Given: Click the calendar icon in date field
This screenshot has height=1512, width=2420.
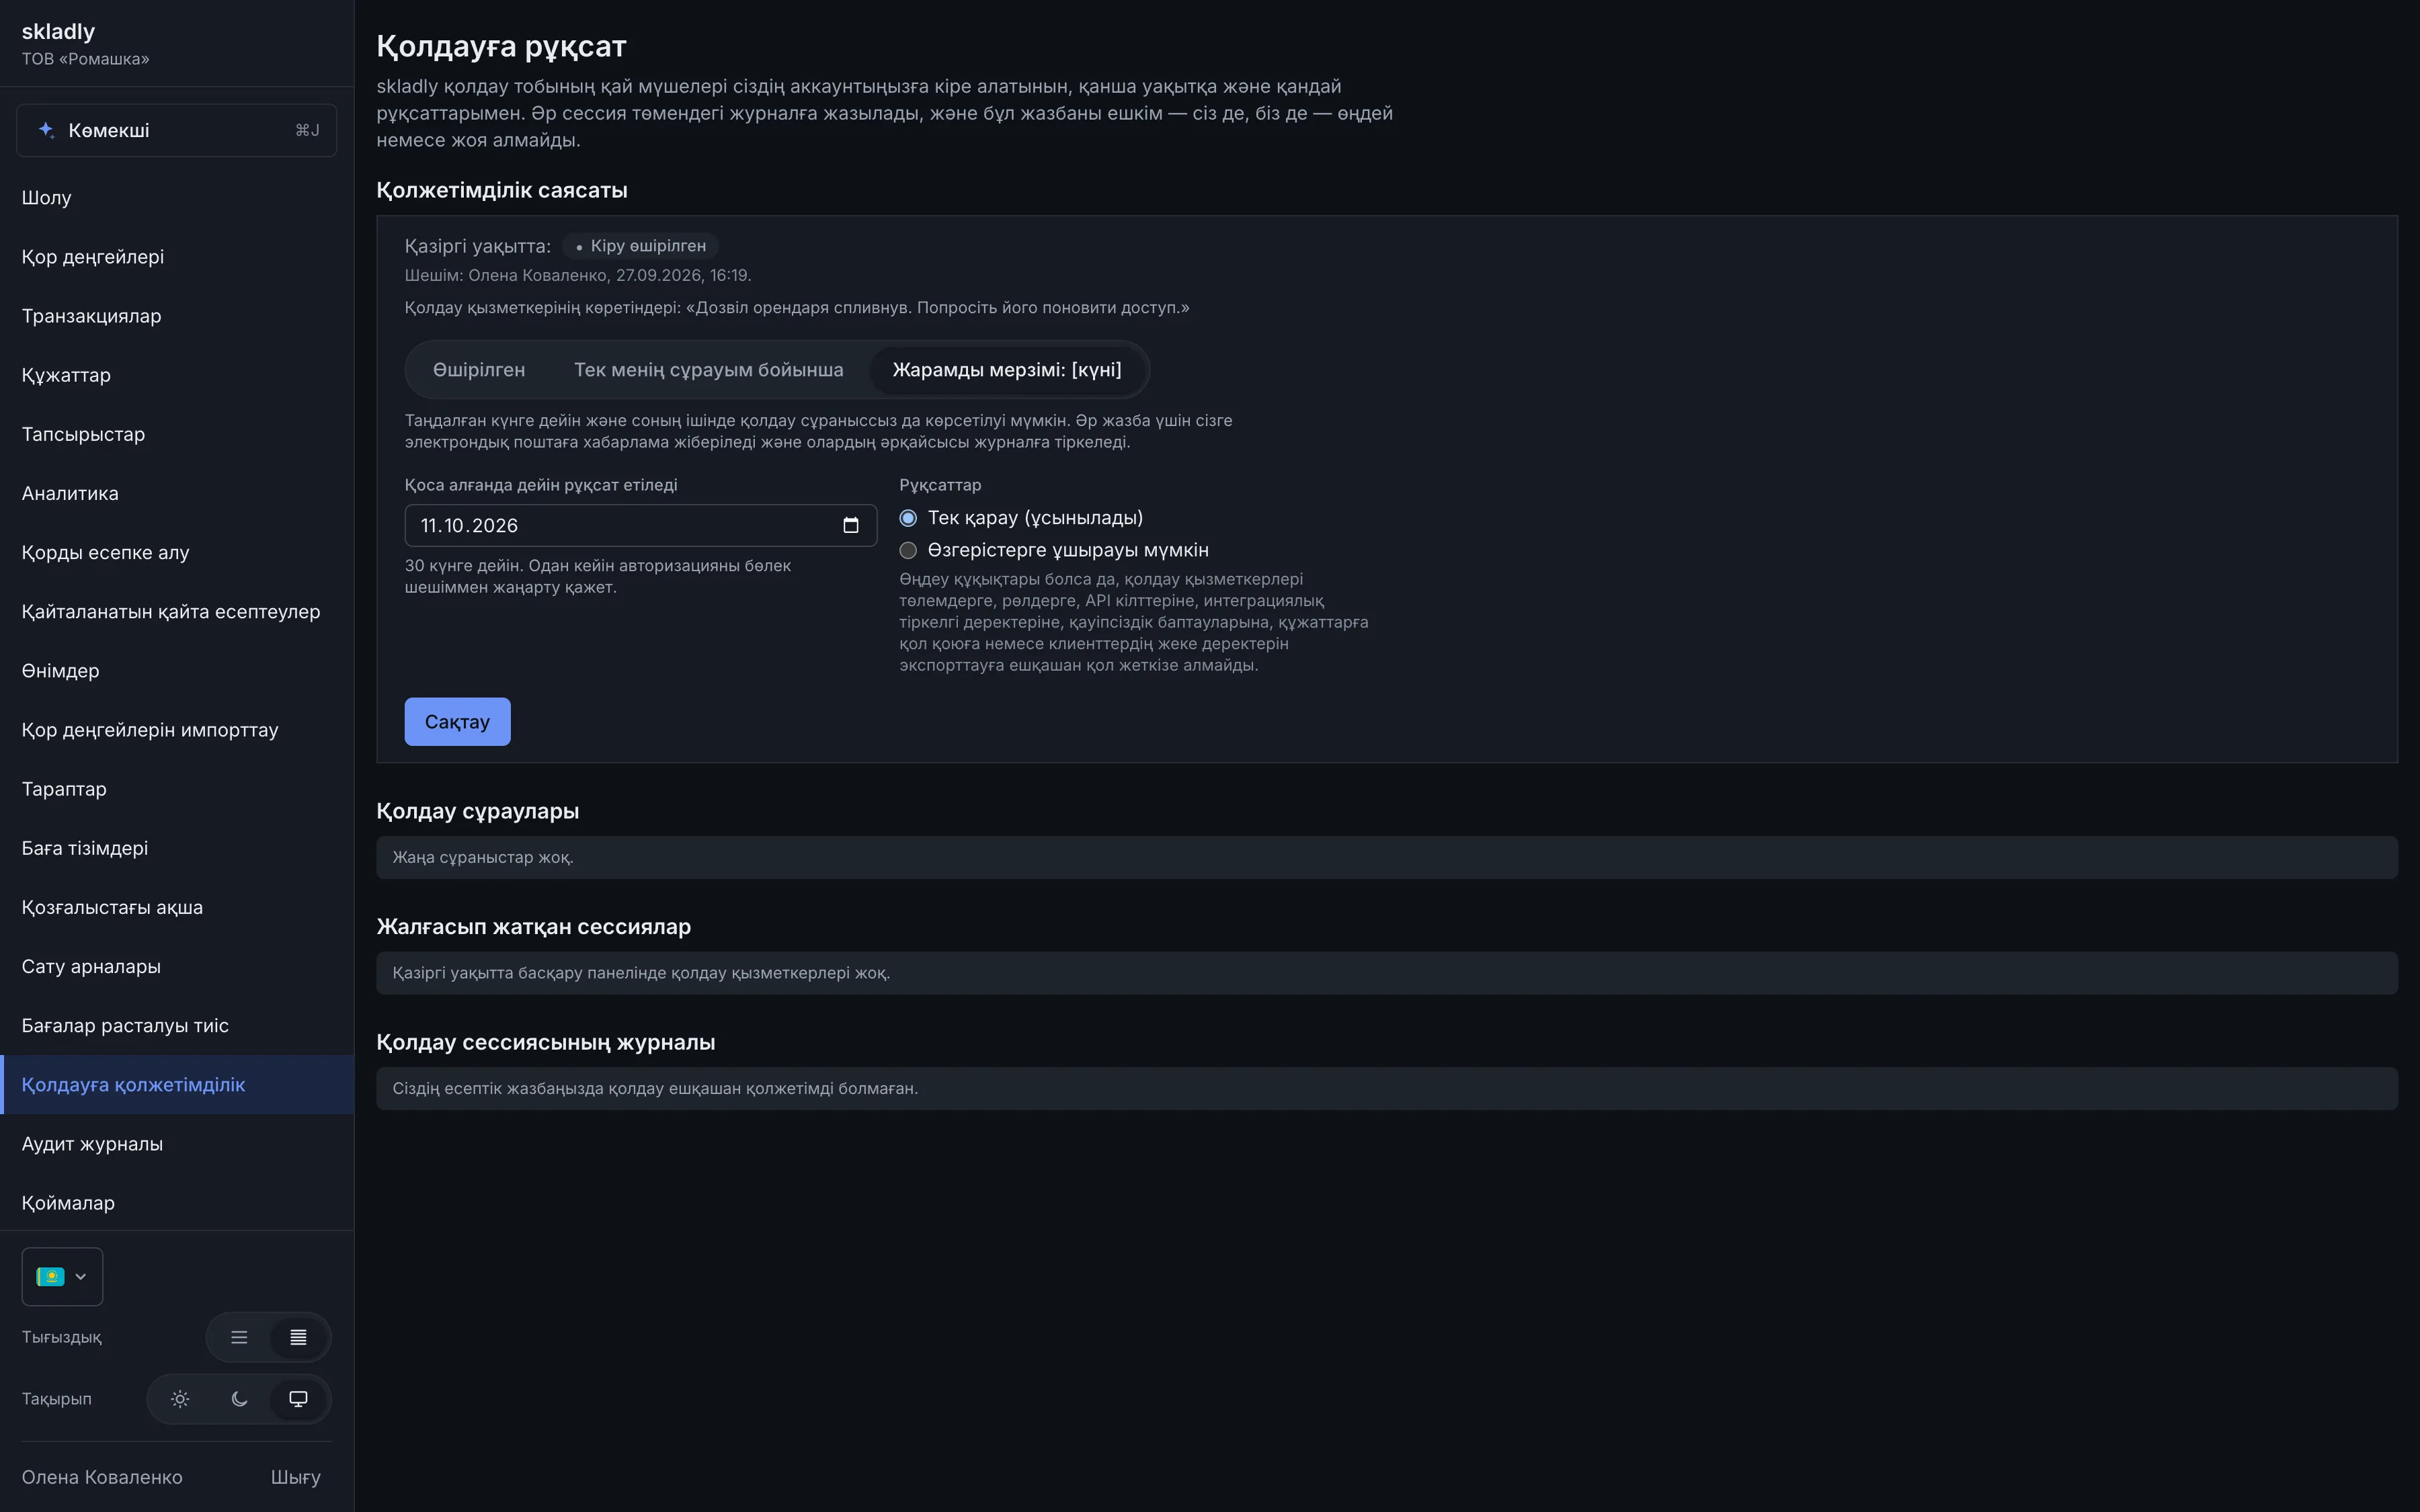Looking at the screenshot, I should coord(851,526).
